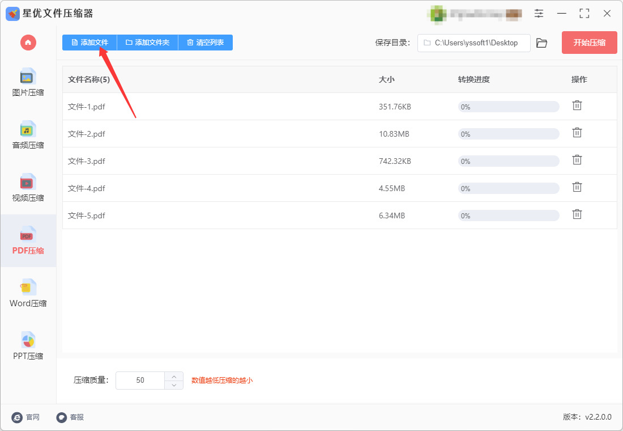Delete 文件-2.pdf with its trash icon

[577, 133]
